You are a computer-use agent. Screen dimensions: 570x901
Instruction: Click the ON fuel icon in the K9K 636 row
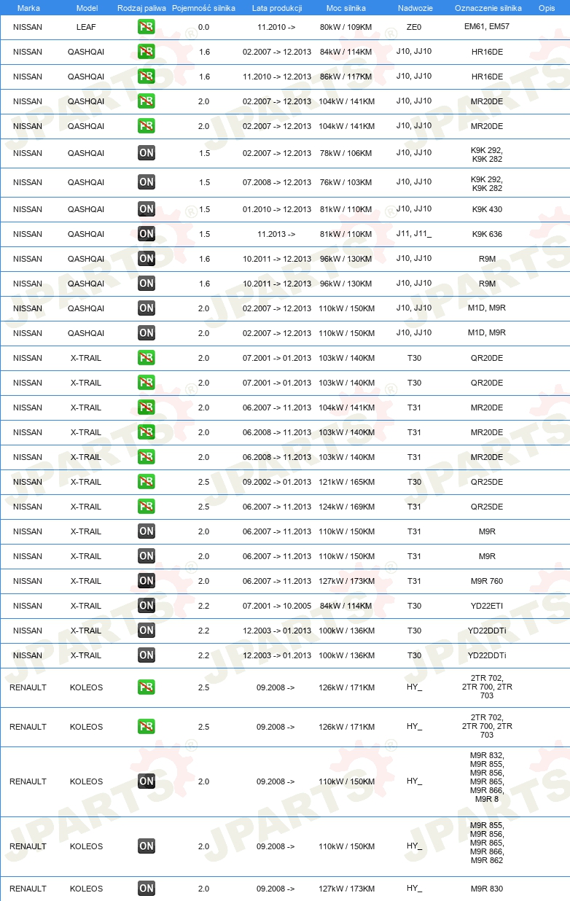click(x=146, y=234)
